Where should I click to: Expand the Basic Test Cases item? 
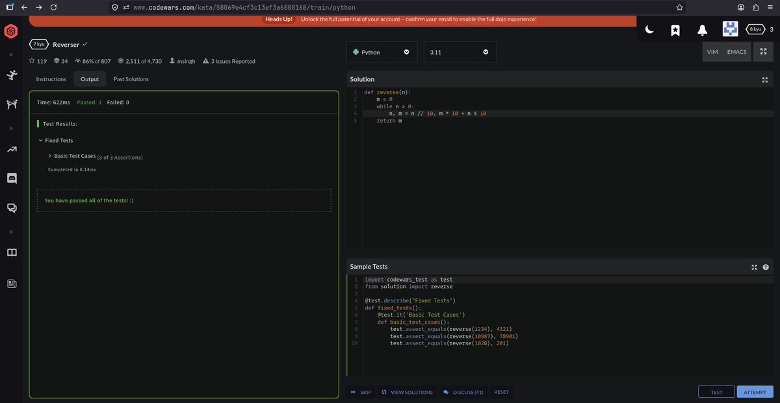click(72, 156)
